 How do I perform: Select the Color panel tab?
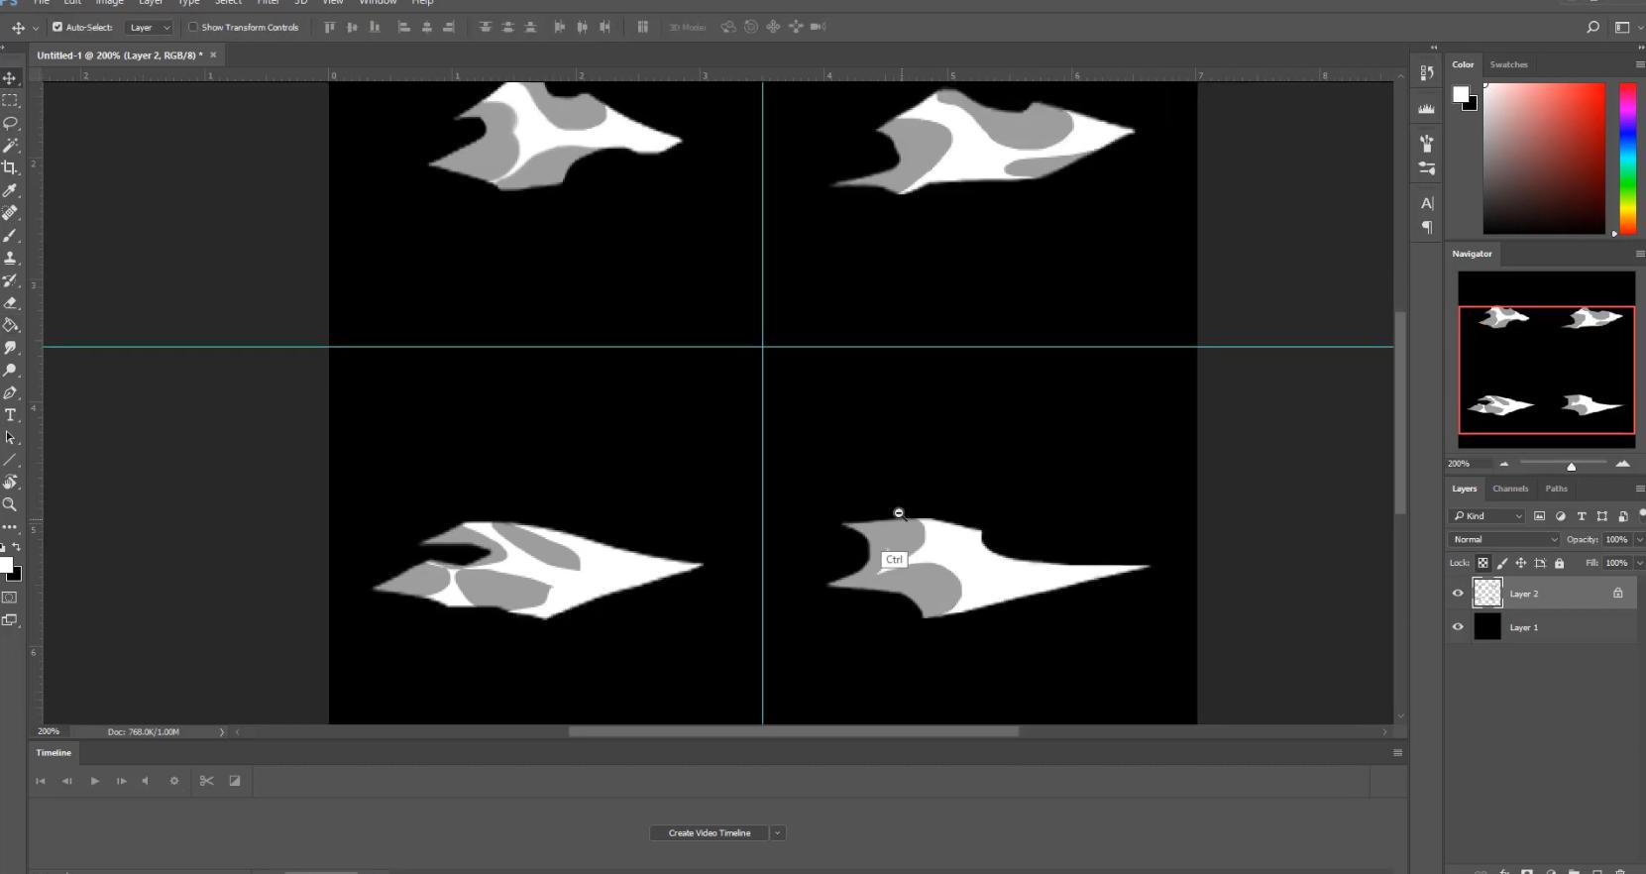coord(1463,64)
